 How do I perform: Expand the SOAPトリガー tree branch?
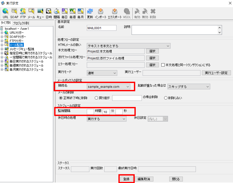coord(2,37)
